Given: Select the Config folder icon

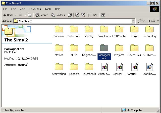Looking at the screenshot, I should coord(89,29).
